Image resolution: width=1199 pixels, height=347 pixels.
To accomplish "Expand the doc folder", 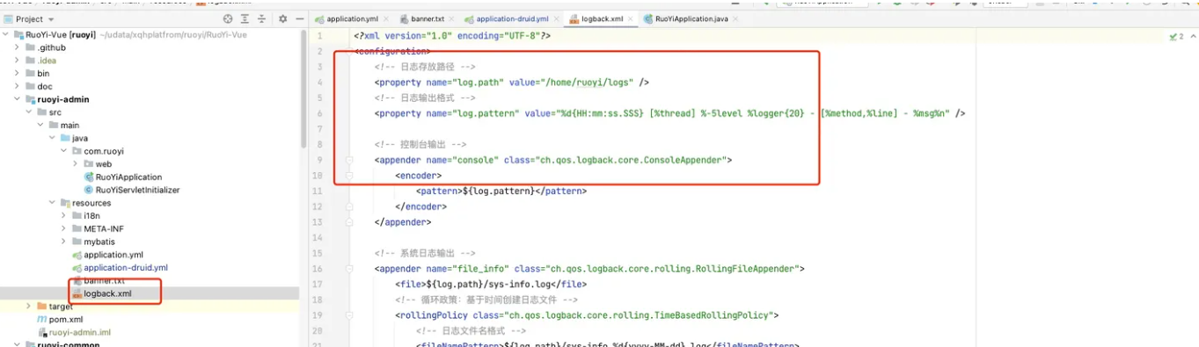I will (18, 86).
